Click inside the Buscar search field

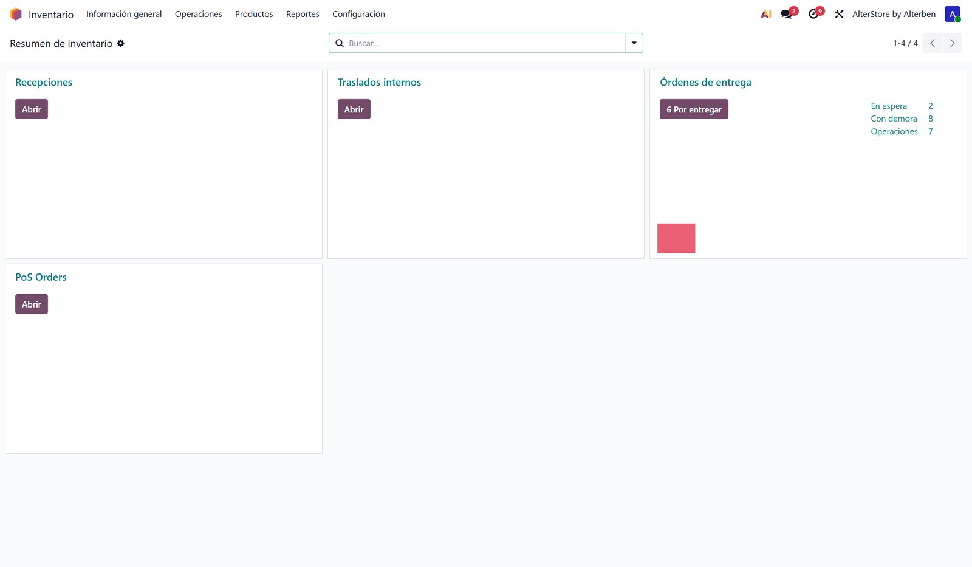point(485,43)
